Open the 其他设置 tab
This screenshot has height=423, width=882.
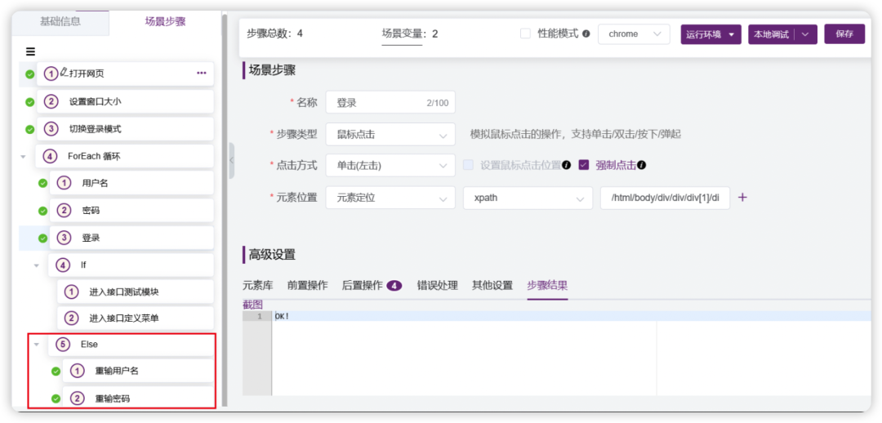(x=492, y=285)
